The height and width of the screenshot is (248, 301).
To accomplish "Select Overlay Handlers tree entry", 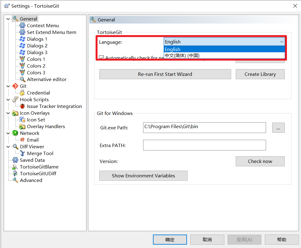I will point(46,126).
